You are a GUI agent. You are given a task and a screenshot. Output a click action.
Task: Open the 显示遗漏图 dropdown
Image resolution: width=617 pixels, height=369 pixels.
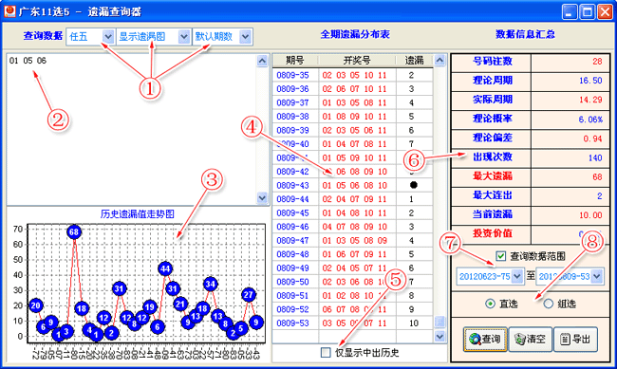[x=153, y=37]
